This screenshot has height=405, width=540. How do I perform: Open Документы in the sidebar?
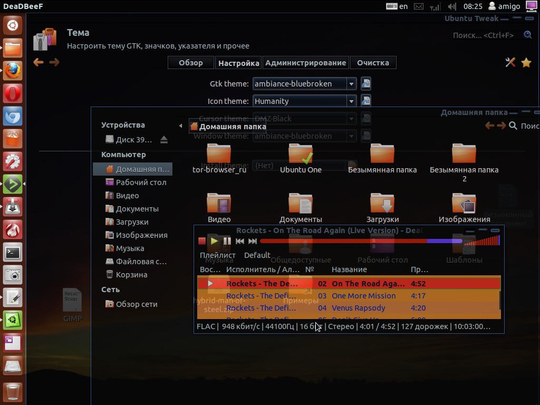point(132,208)
